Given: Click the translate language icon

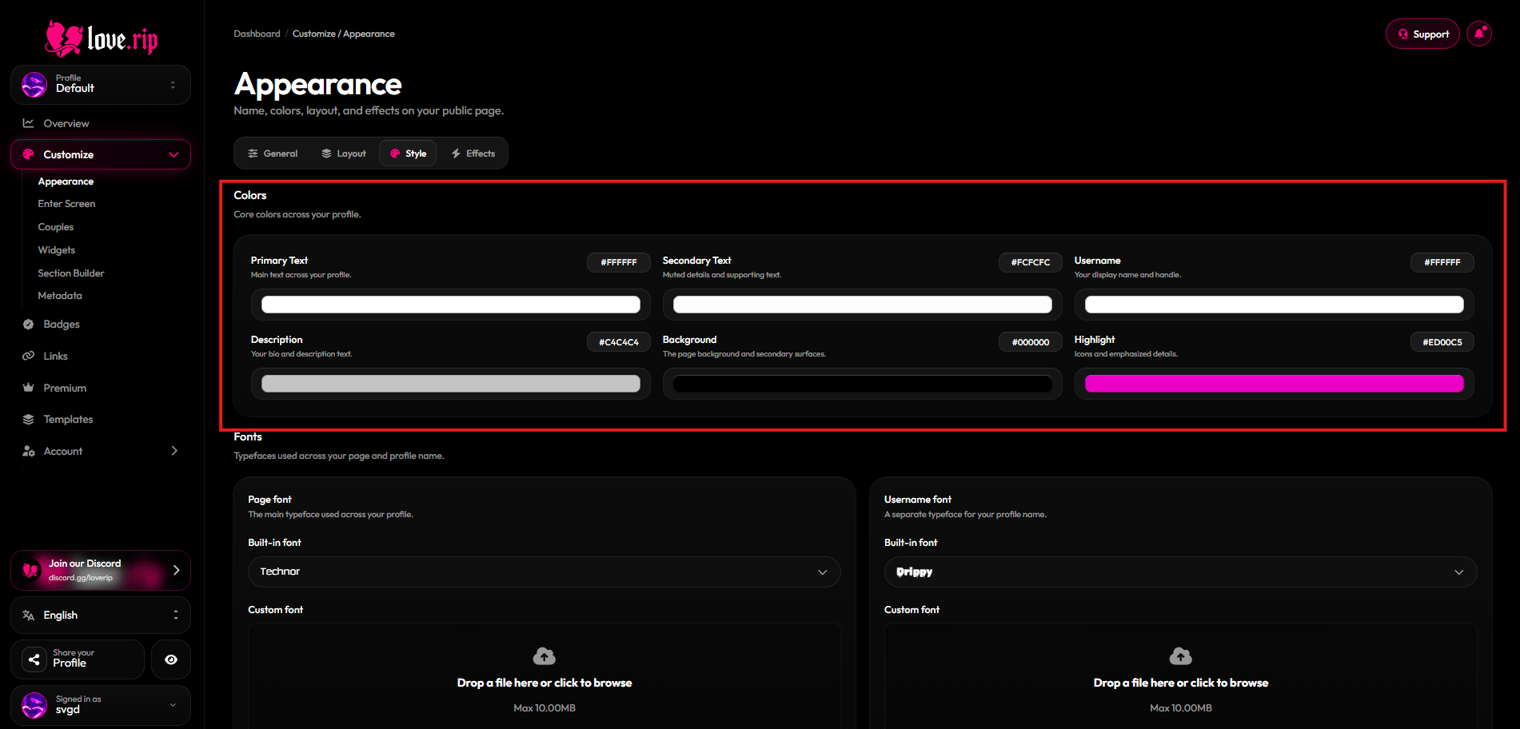Looking at the screenshot, I should tap(29, 615).
